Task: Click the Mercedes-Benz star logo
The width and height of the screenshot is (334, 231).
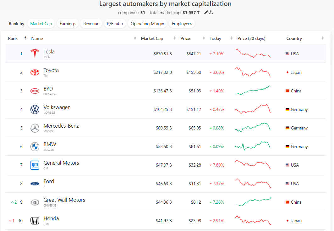Action: [35, 128]
